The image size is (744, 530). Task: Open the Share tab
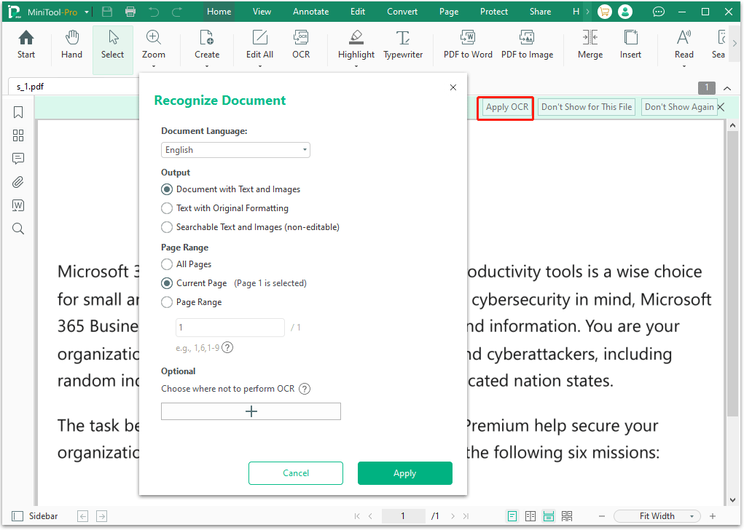tap(541, 12)
